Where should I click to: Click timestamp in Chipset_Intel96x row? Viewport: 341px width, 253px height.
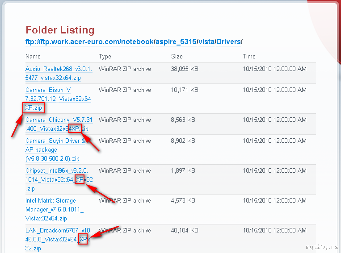click(x=275, y=171)
